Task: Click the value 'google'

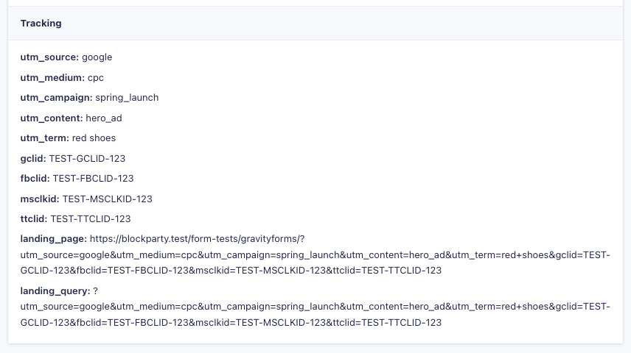Action: point(97,57)
